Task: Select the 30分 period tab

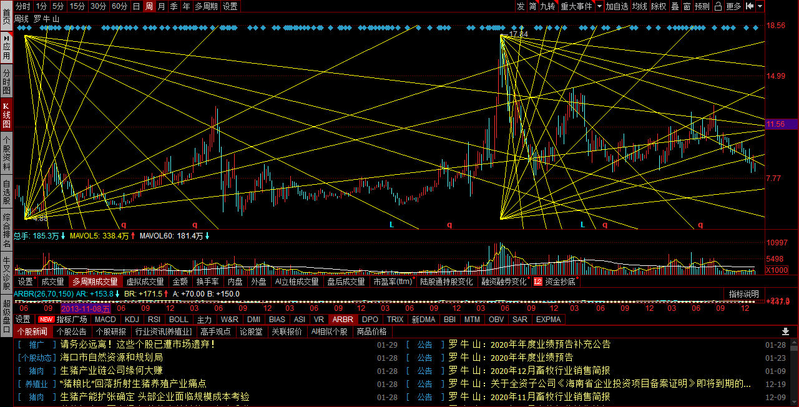Action: point(99,6)
